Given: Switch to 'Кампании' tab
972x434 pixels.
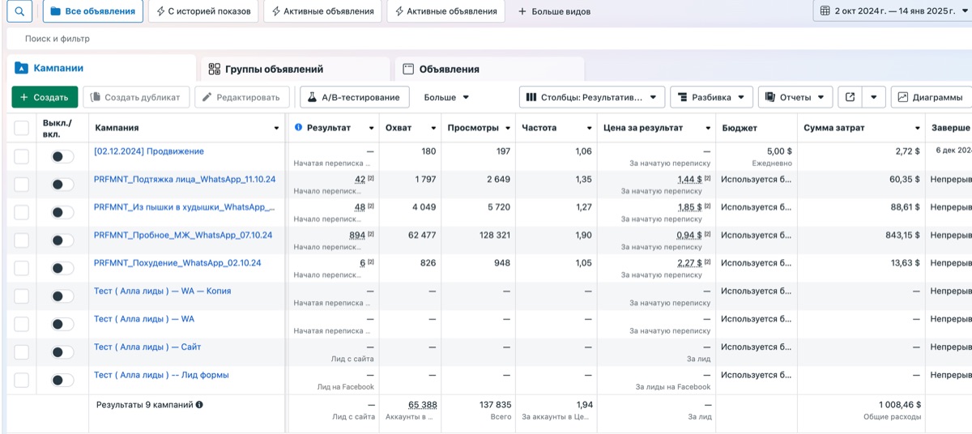Looking at the screenshot, I should [101, 69].
